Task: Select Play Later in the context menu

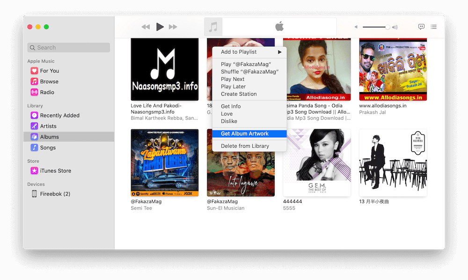Action: tap(249, 86)
